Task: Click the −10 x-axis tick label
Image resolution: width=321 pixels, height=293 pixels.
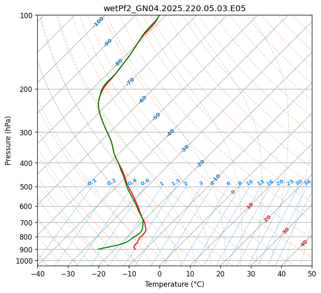Action: tap(129, 274)
